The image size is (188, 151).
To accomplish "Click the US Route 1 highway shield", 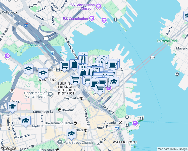I will coord(46,38).
